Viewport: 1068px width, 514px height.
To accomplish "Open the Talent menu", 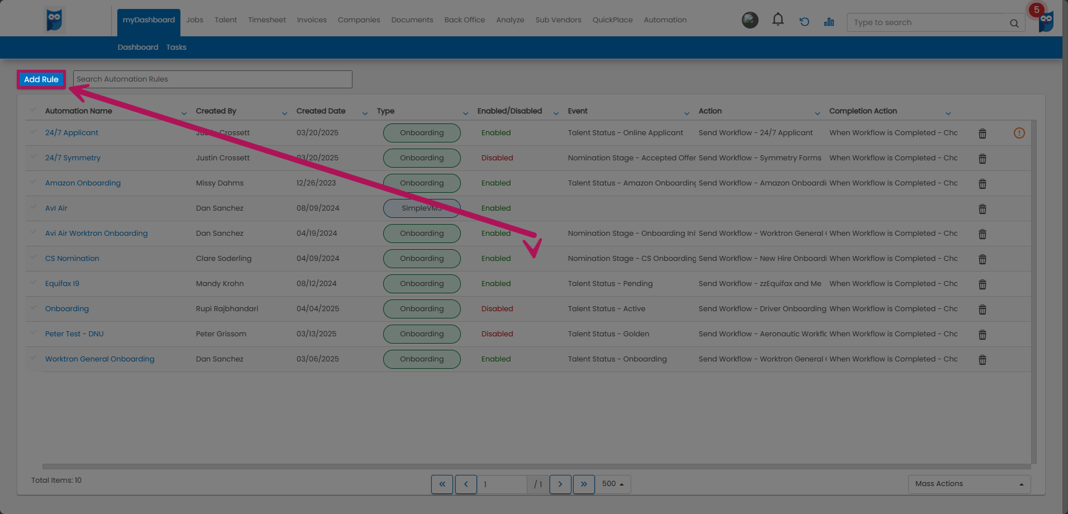I will 226,20.
